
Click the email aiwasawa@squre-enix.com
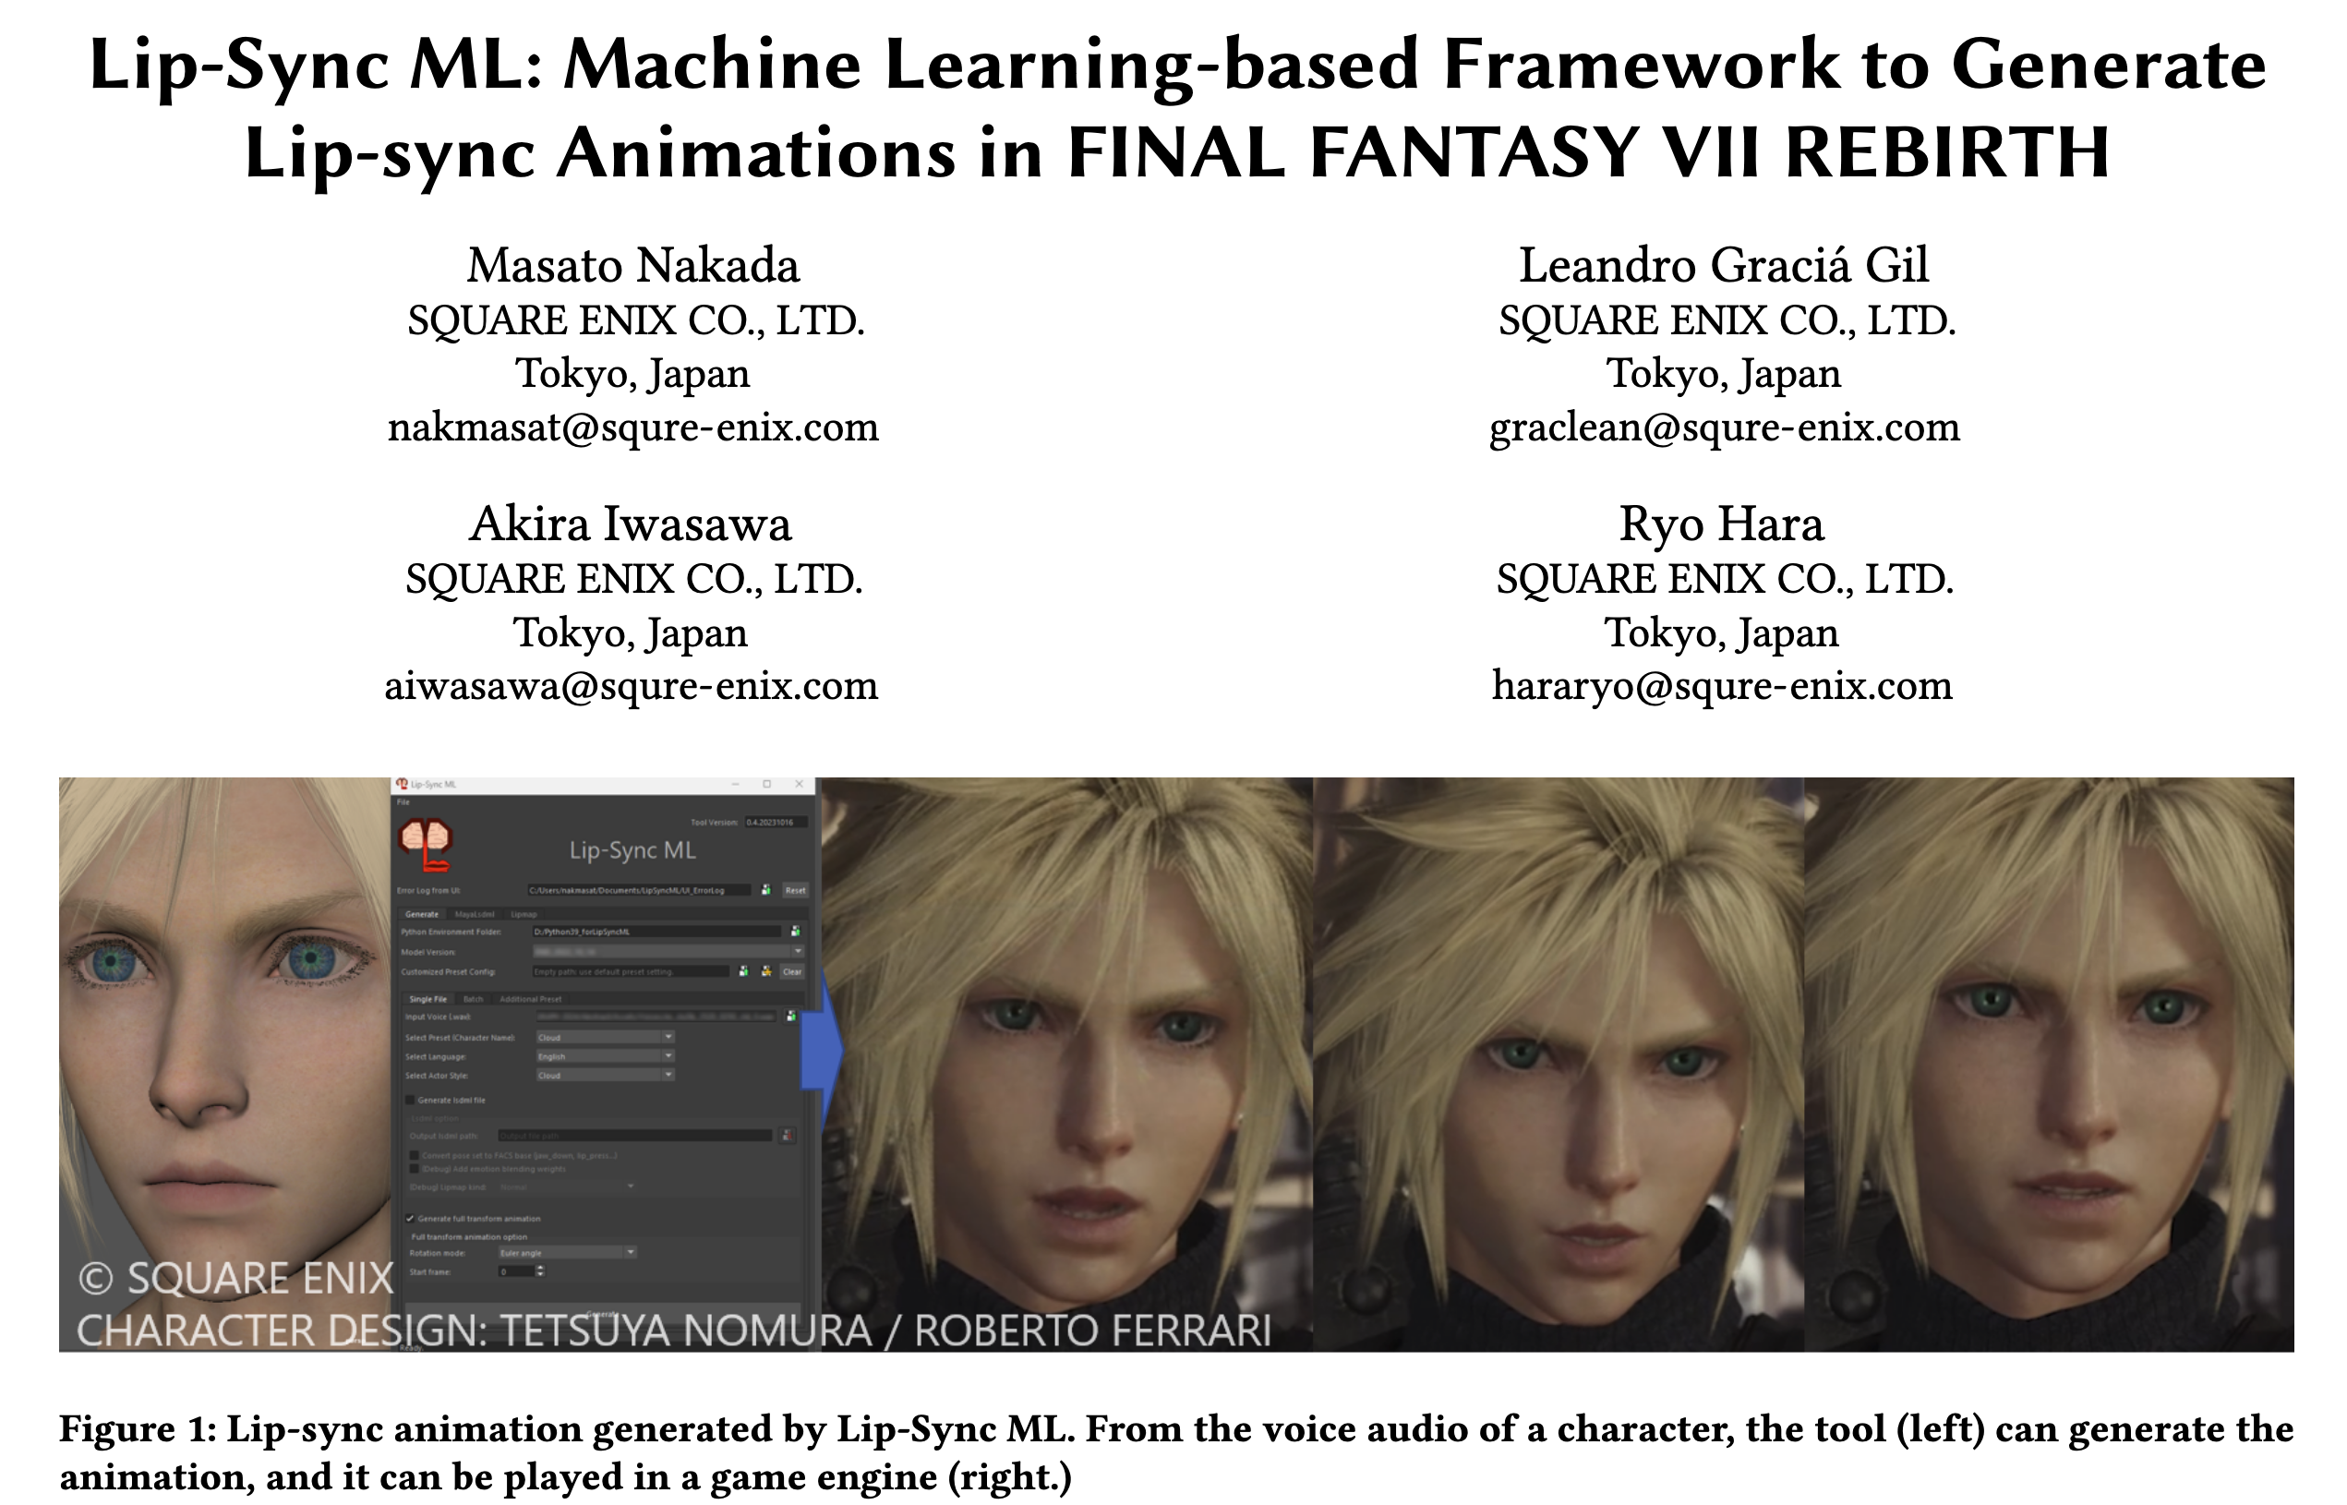(x=632, y=685)
